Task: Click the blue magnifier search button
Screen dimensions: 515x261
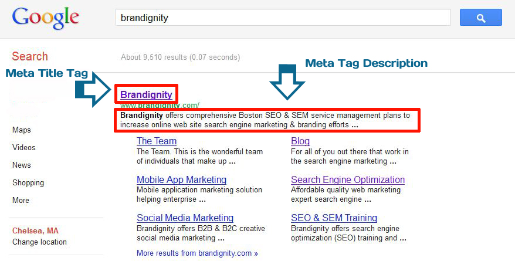Action: click(481, 18)
